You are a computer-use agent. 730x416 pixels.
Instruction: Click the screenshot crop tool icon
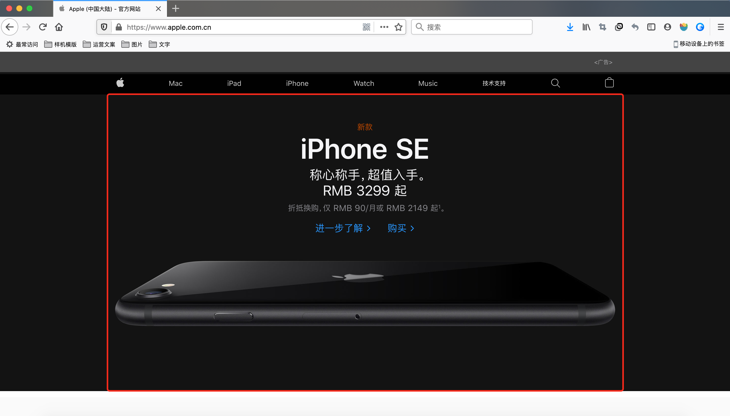[602, 27]
